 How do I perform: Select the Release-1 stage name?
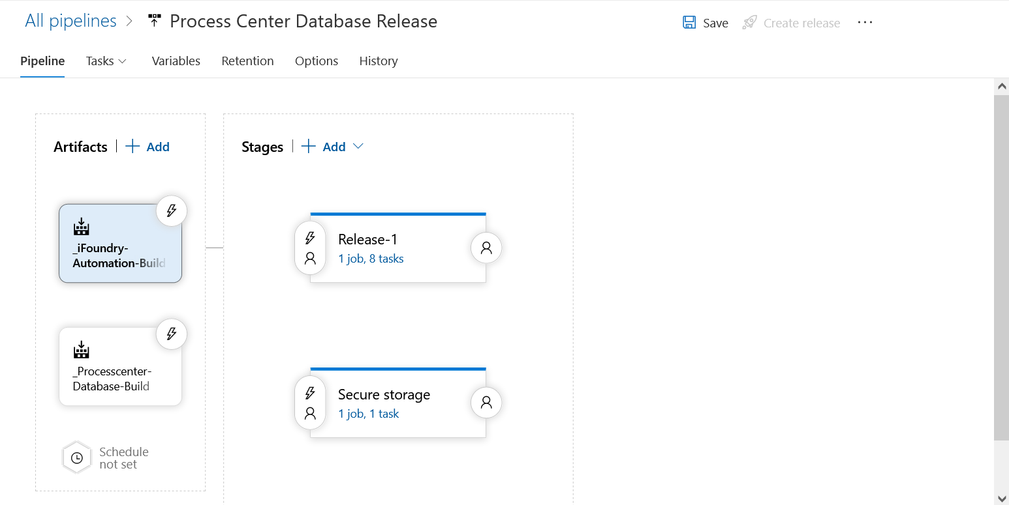coord(368,239)
